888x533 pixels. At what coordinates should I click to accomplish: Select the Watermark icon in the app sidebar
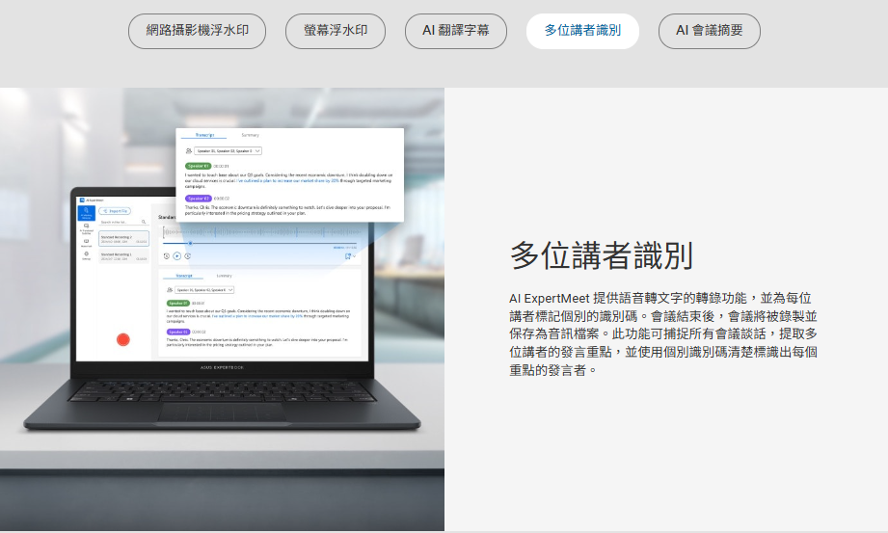click(86, 242)
